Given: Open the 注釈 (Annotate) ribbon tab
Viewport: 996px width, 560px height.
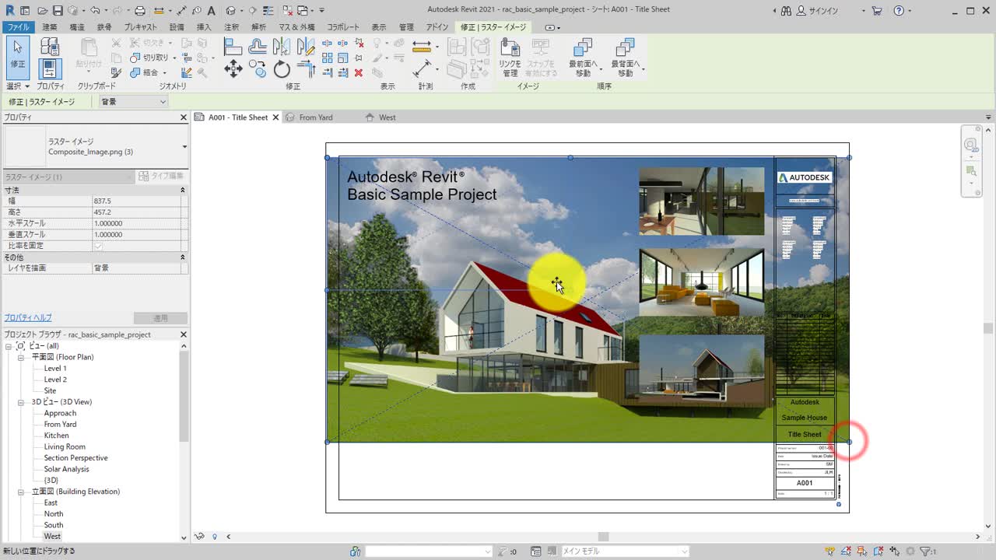Looking at the screenshot, I should pos(231,27).
